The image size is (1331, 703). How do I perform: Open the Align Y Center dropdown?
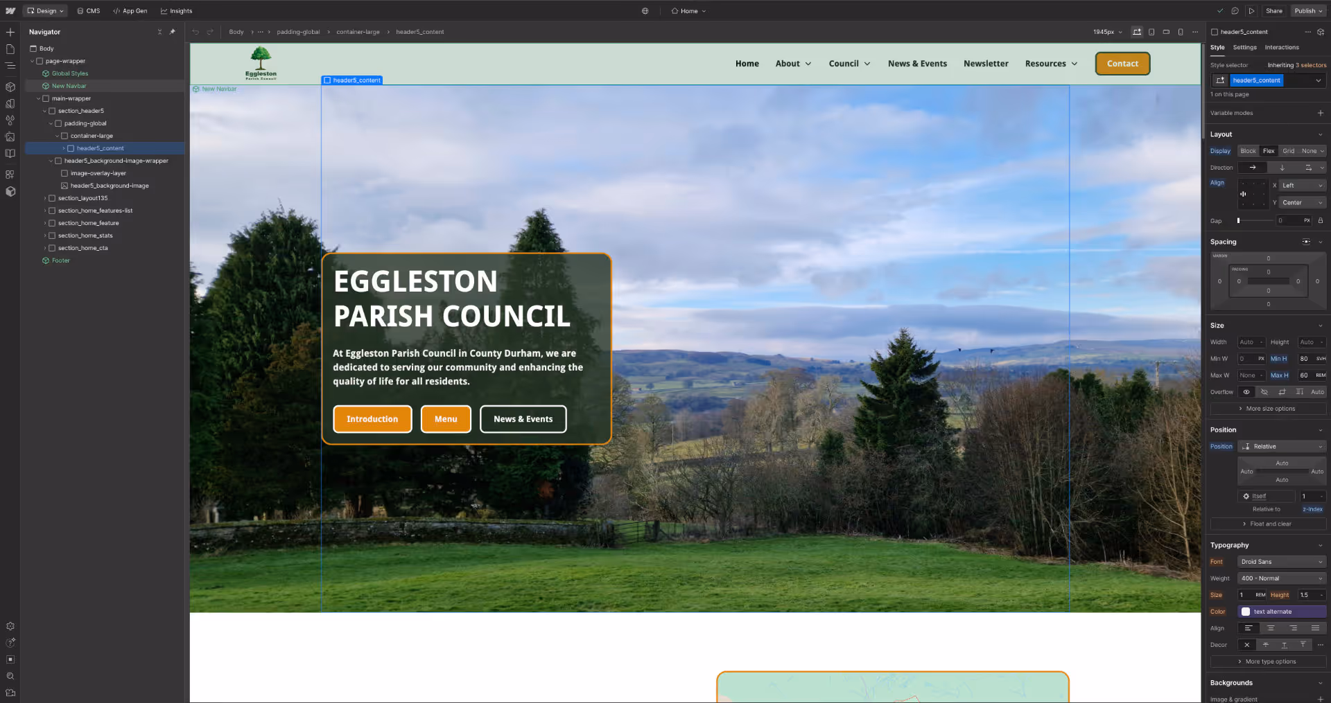pyautogui.click(x=1303, y=203)
